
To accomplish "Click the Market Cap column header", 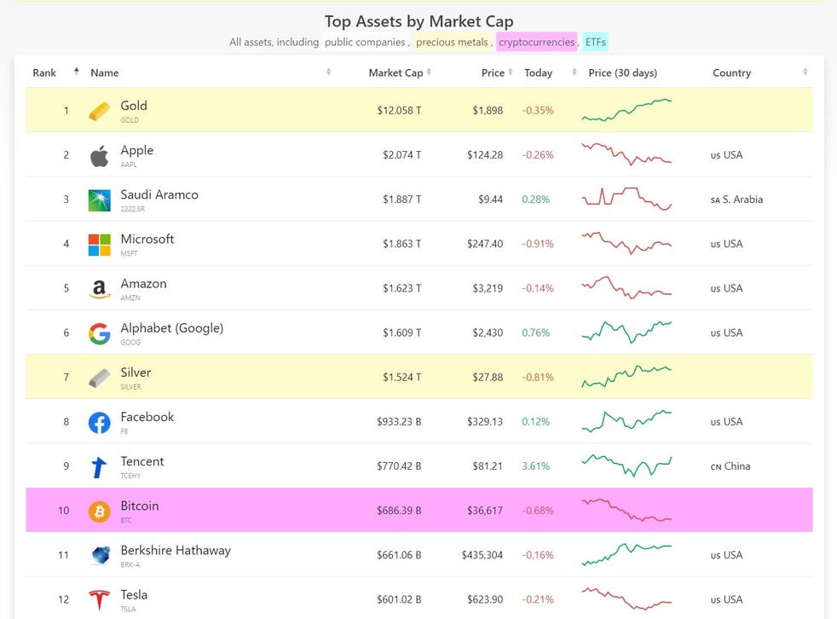I will [395, 72].
